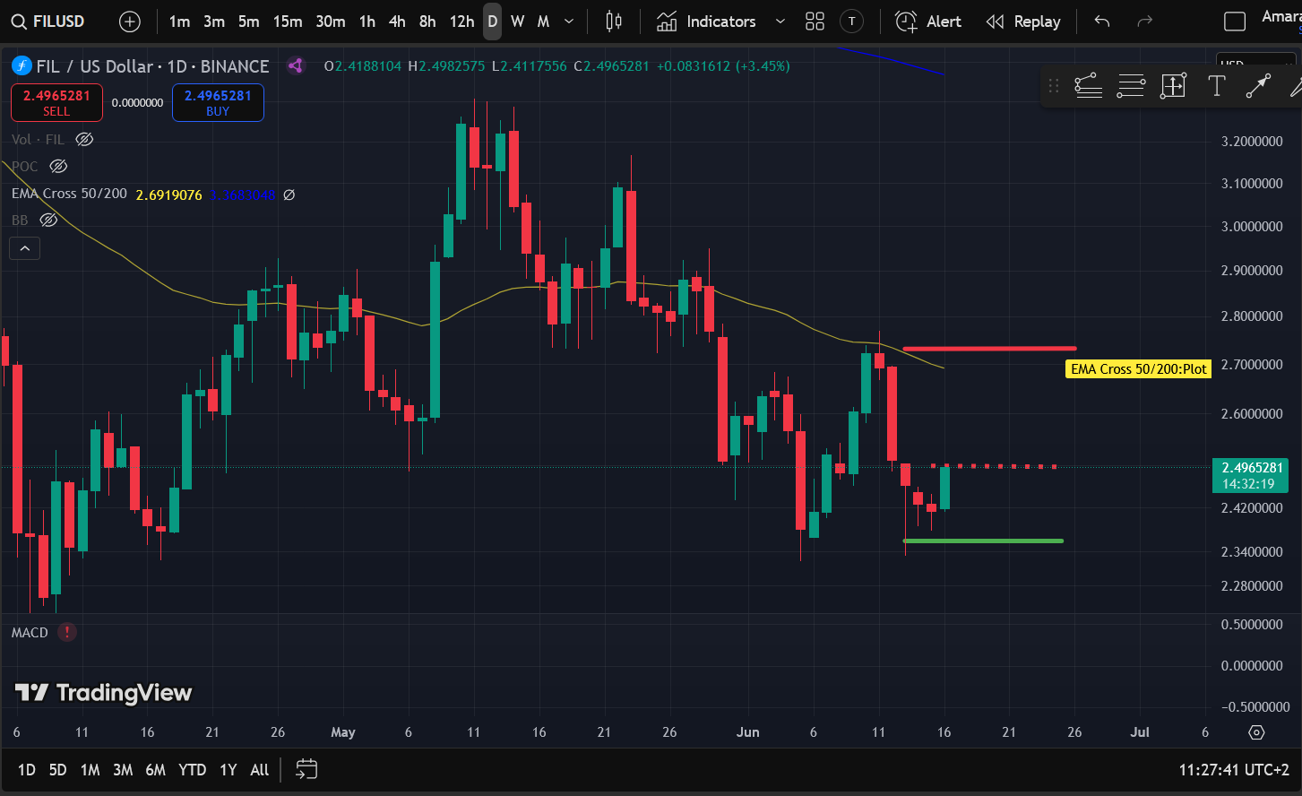Screen dimensions: 1302x796
Task: Hide the BB indicator
Action: [48, 220]
